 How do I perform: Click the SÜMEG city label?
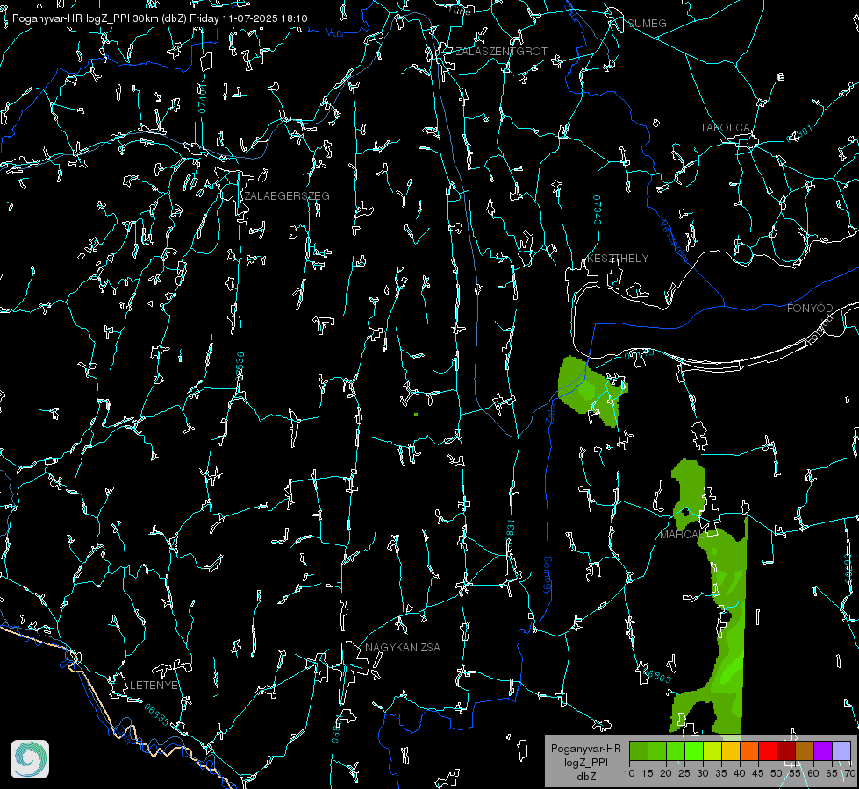click(647, 24)
